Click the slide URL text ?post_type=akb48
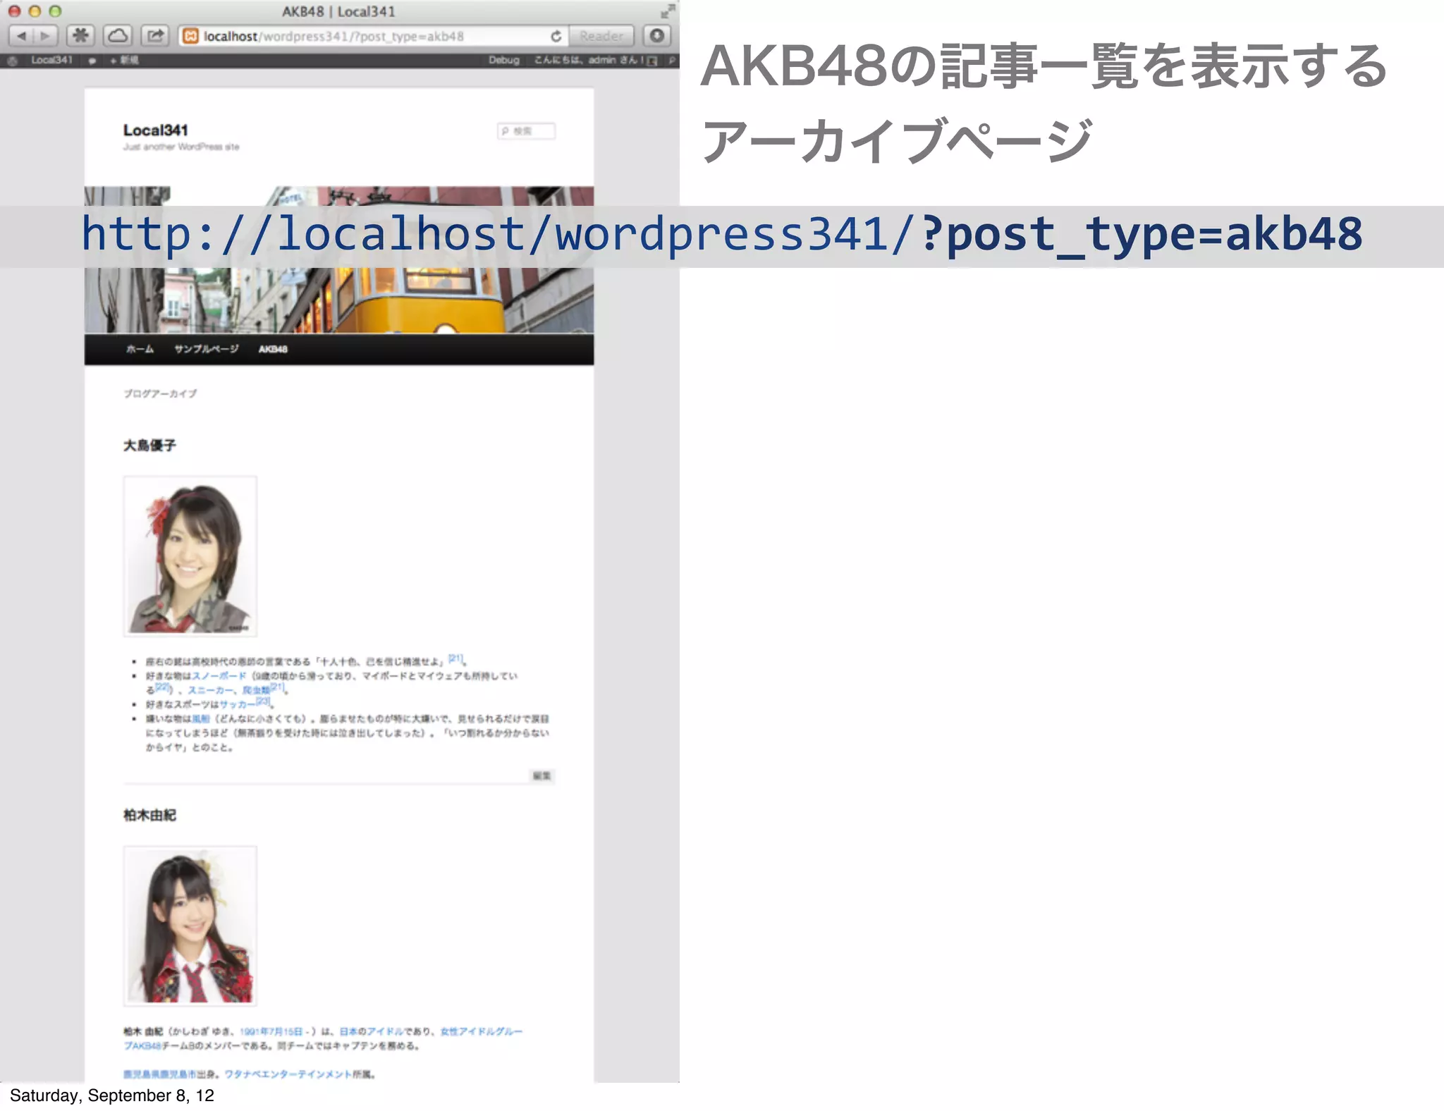Viewport: 1444px width, 1111px height. click(1141, 235)
